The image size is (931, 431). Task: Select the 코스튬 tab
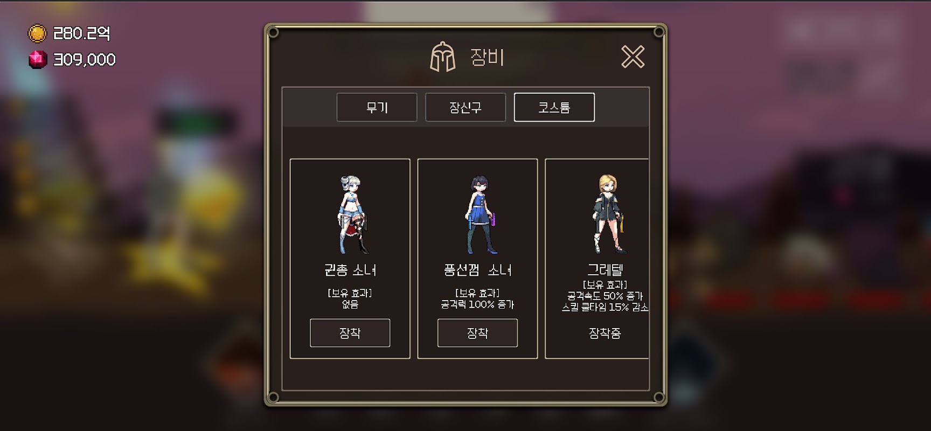pos(554,107)
